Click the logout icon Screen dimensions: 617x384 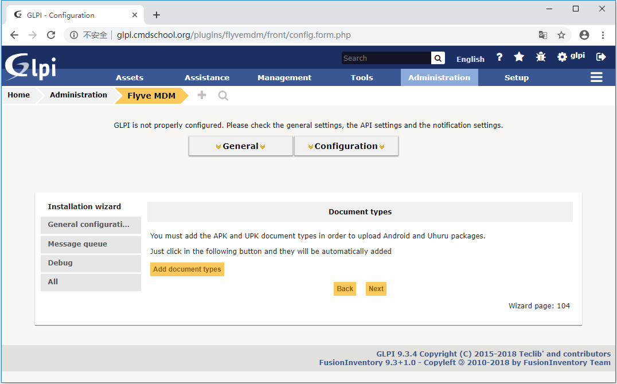[x=601, y=57]
